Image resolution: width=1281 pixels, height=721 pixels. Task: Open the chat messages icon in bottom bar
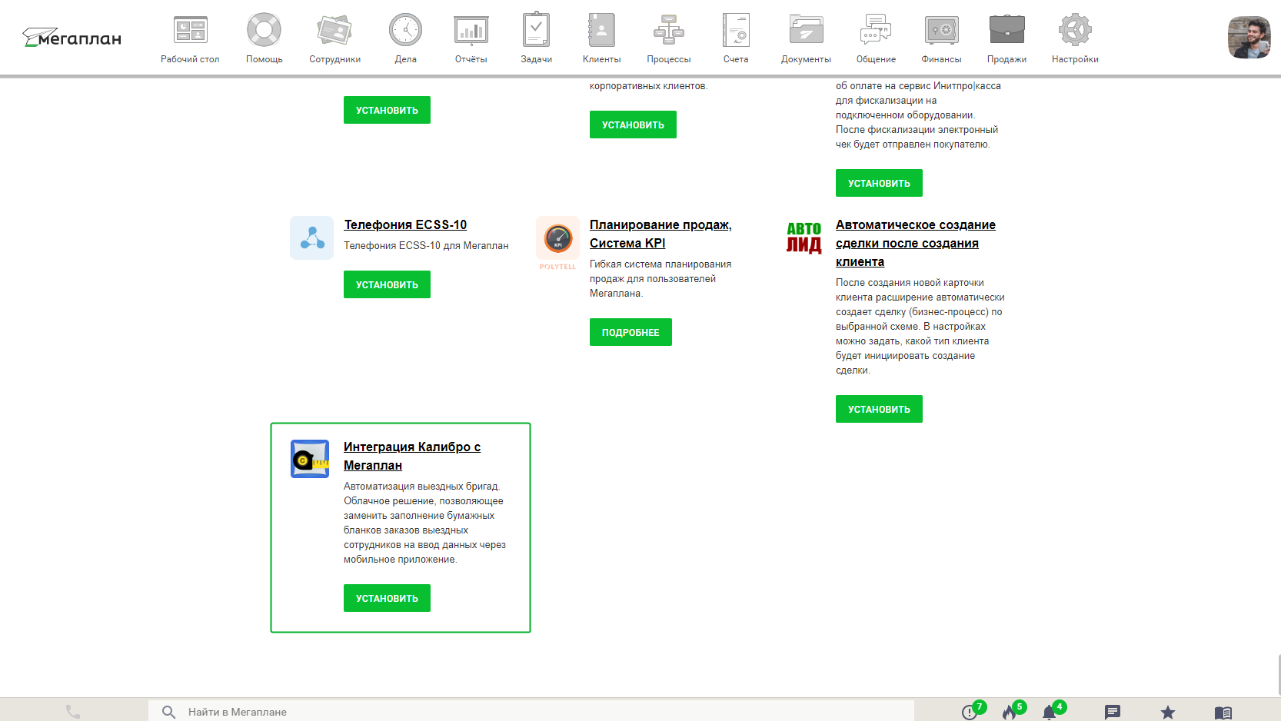pyautogui.click(x=1113, y=713)
